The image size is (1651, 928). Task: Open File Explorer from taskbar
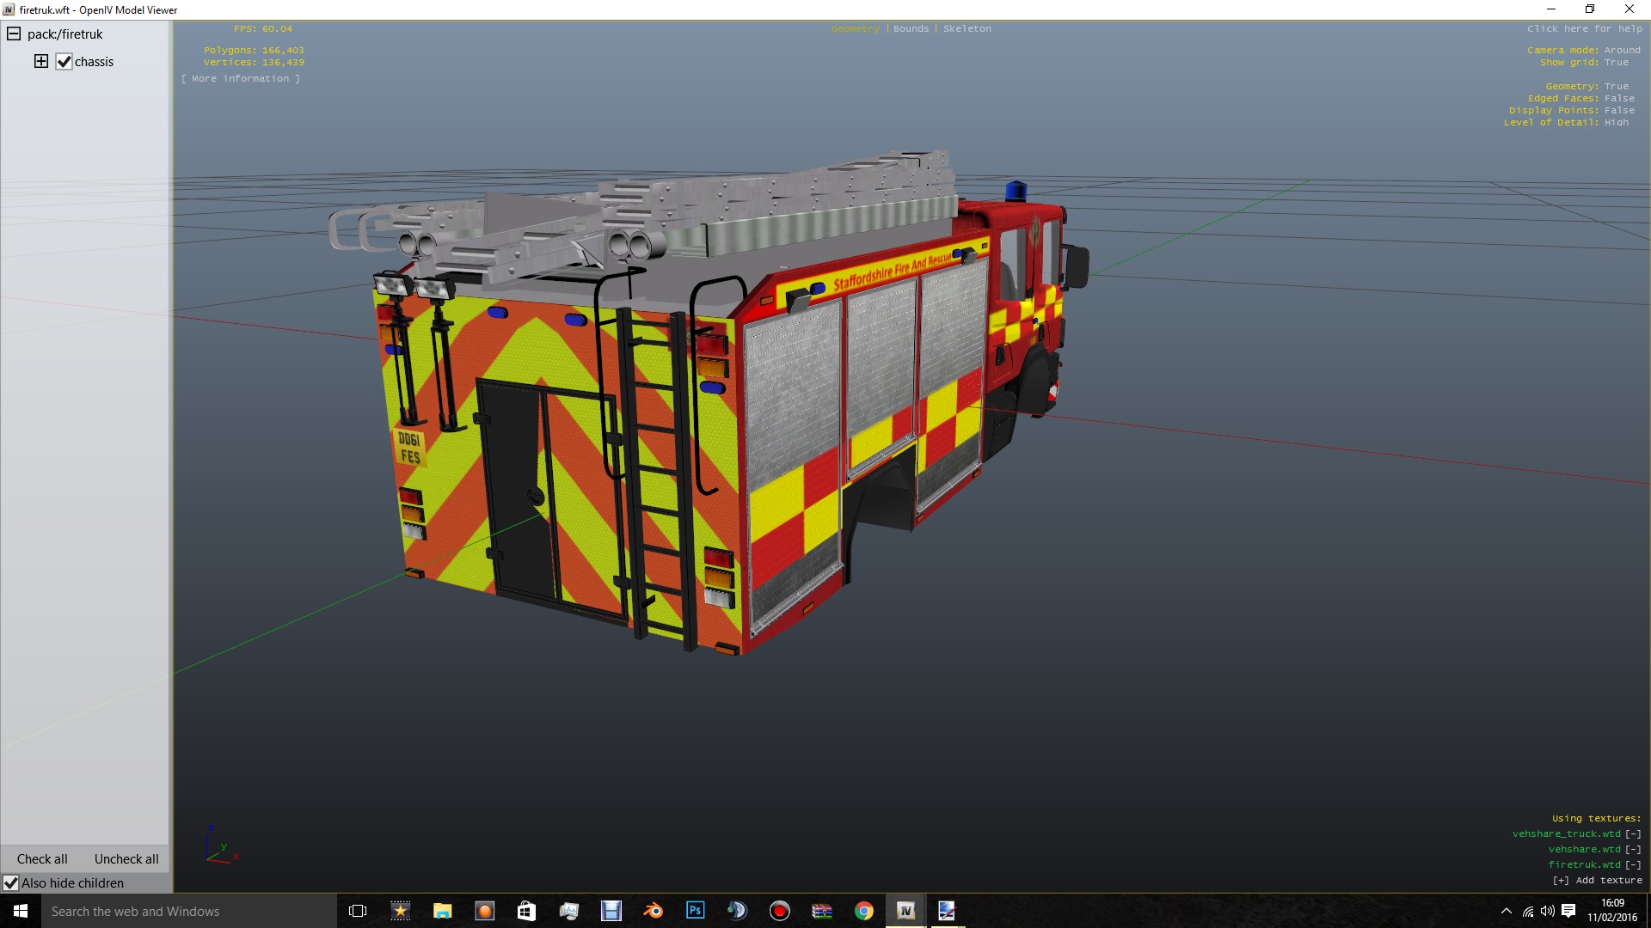click(x=442, y=911)
